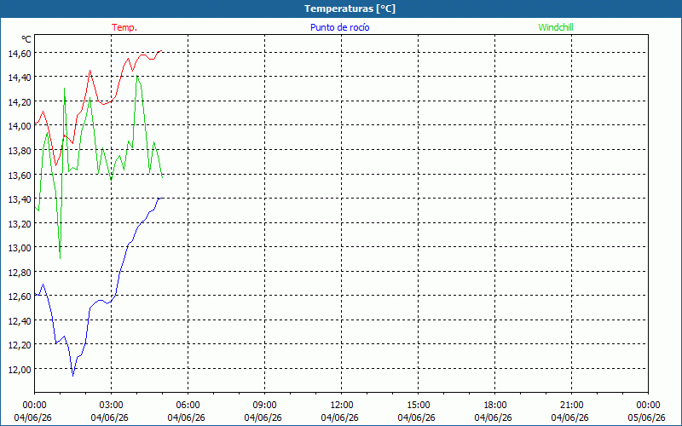This screenshot has width=682, height=426.
Task: Click the "13,60" y-axis value
Action: point(20,175)
